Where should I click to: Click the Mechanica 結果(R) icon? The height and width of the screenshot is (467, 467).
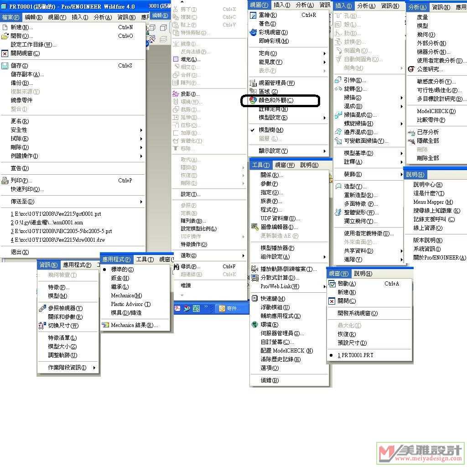point(105,325)
